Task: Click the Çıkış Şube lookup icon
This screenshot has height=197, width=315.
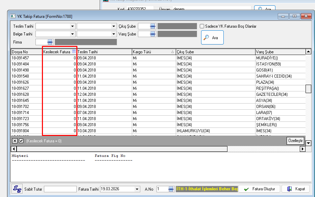Action: click(x=153, y=26)
